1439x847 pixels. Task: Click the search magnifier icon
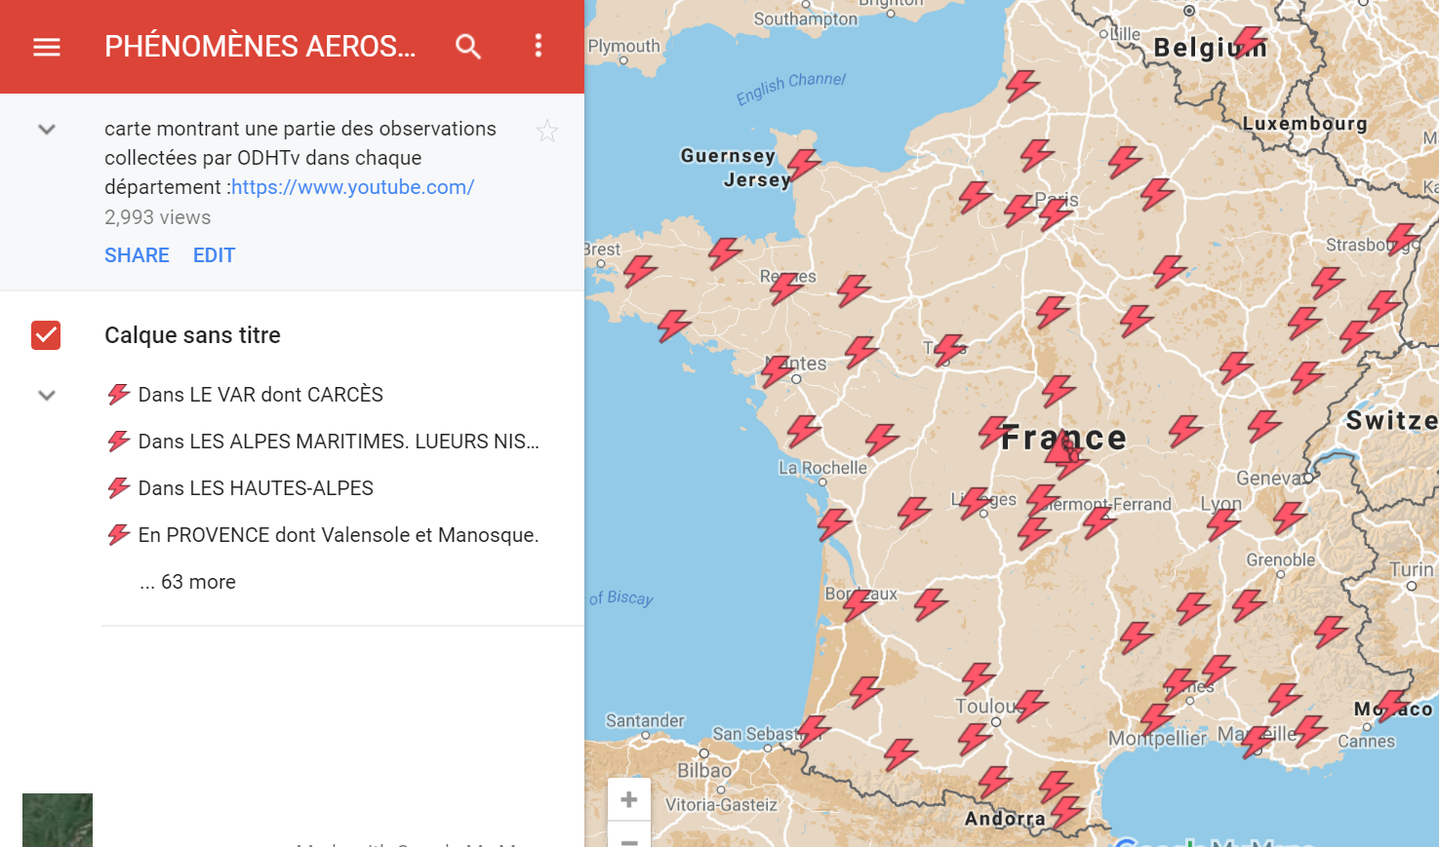(x=468, y=46)
